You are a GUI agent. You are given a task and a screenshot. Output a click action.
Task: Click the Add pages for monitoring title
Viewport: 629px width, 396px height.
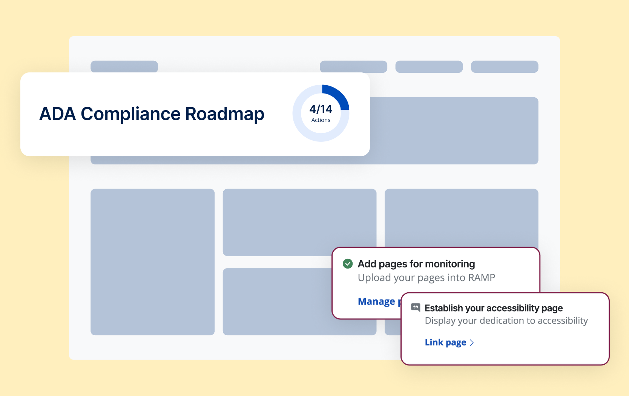(x=416, y=264)
